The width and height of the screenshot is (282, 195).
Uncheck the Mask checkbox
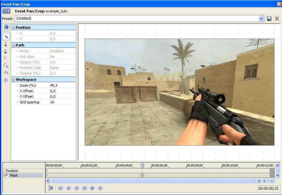pyautogui.click(x=7, y=175)
